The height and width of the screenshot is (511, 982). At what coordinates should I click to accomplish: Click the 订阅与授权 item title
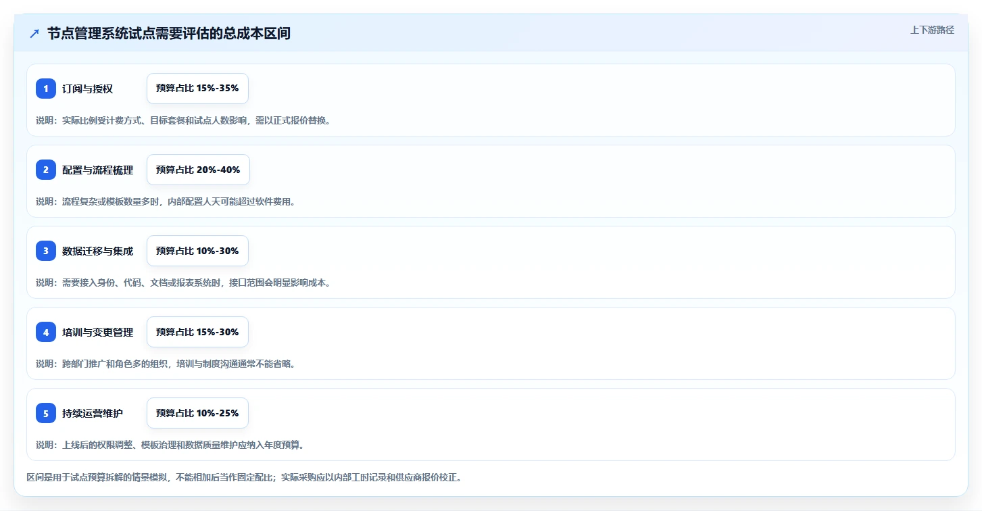click(87, 89)
